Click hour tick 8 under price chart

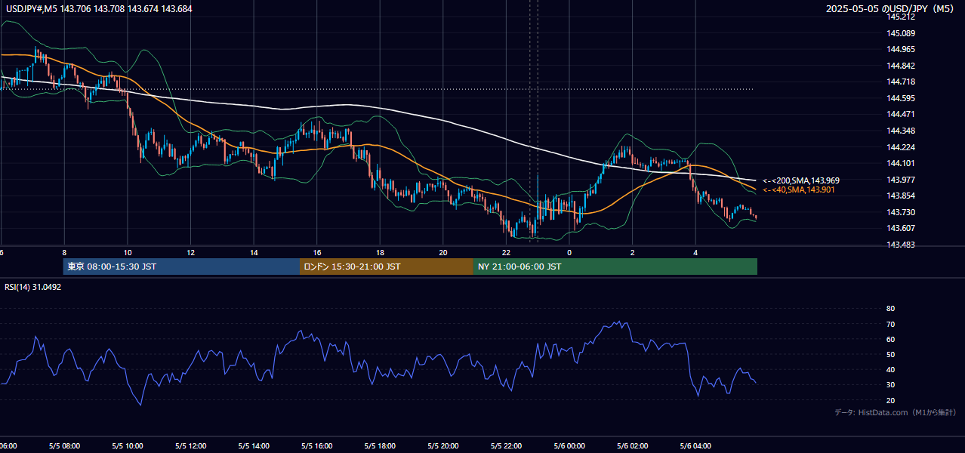click(x=64, y=252)
